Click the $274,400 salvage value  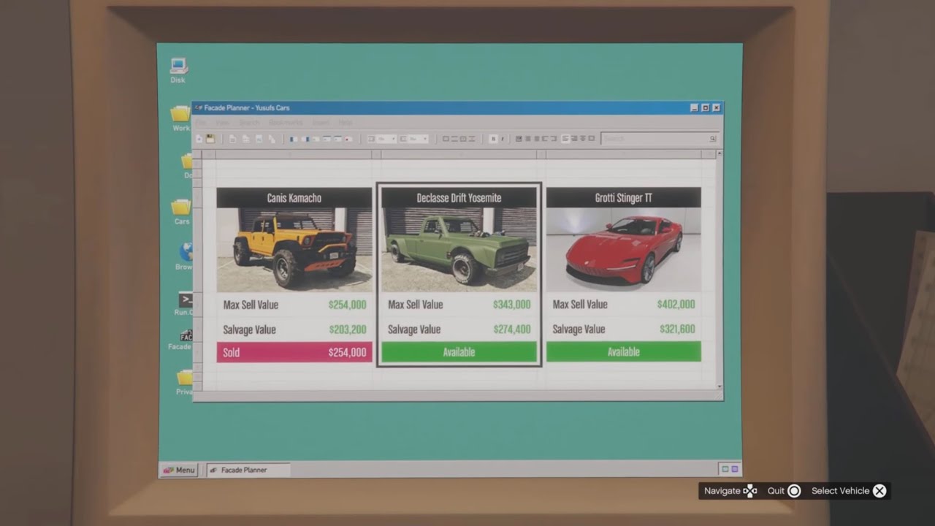(511, 329)
